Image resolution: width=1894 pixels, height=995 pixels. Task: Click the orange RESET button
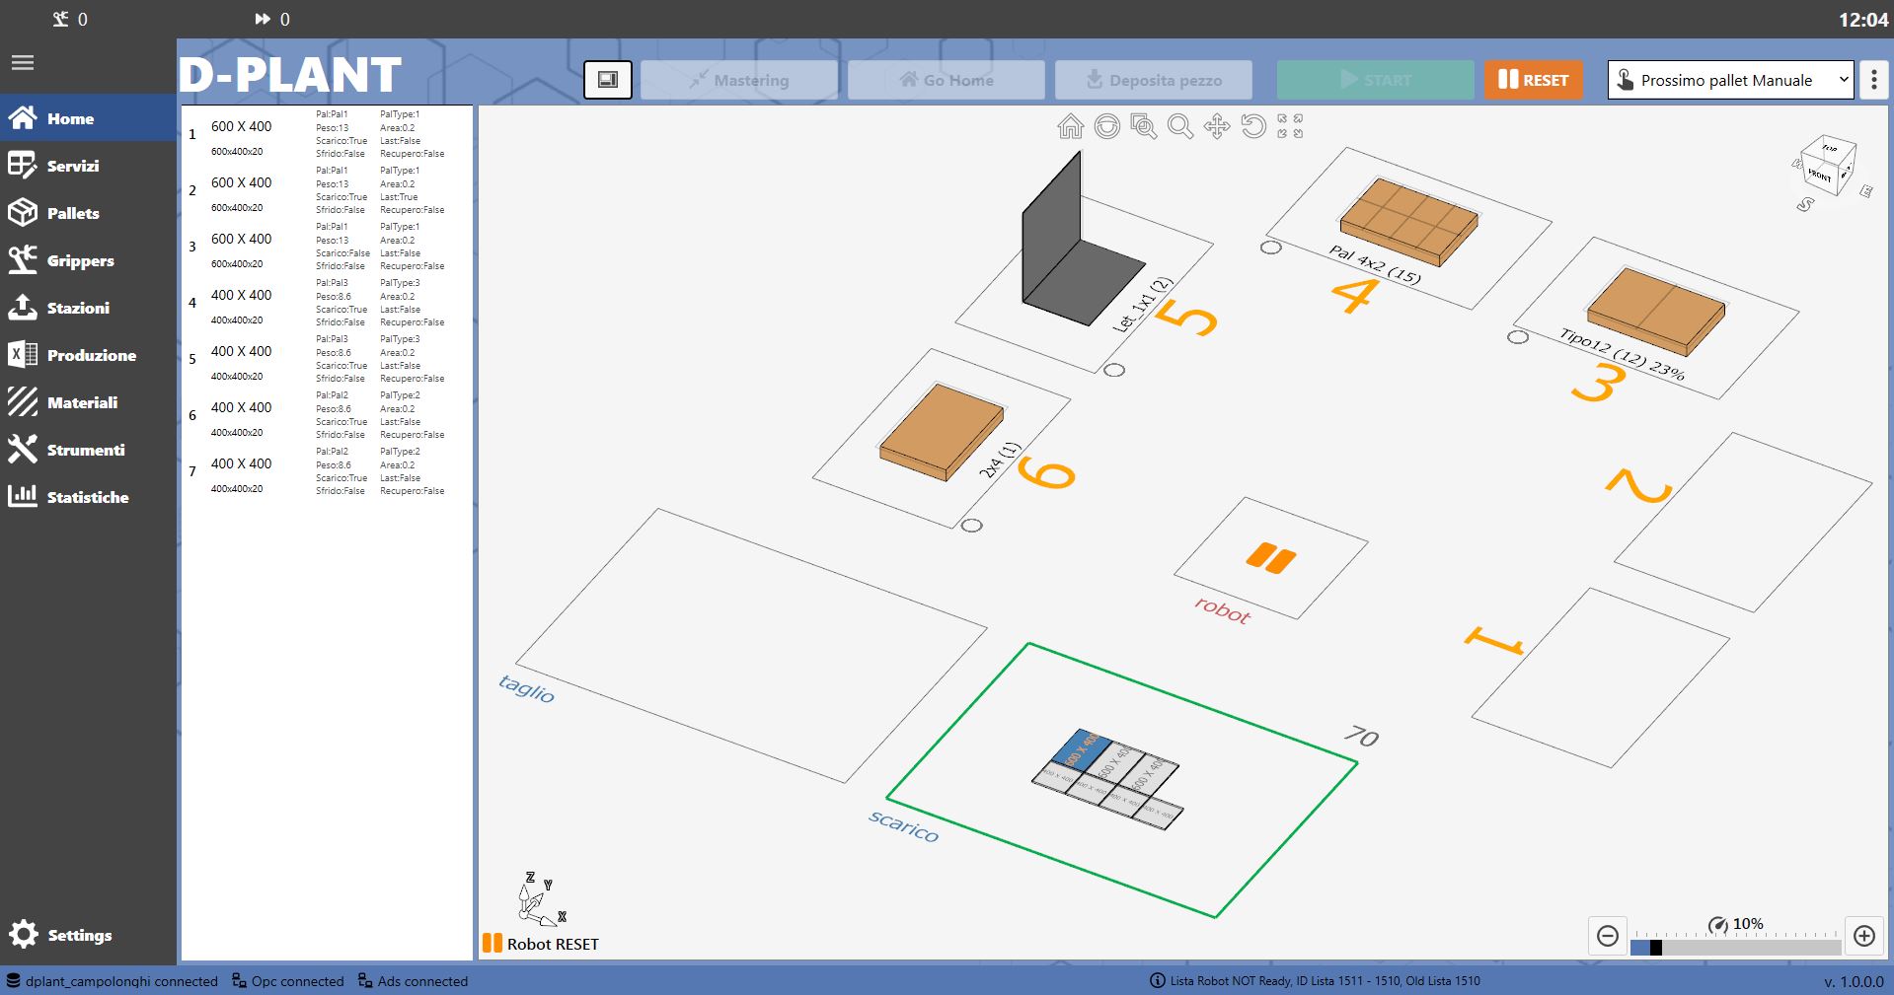(x=1533, y=80)
